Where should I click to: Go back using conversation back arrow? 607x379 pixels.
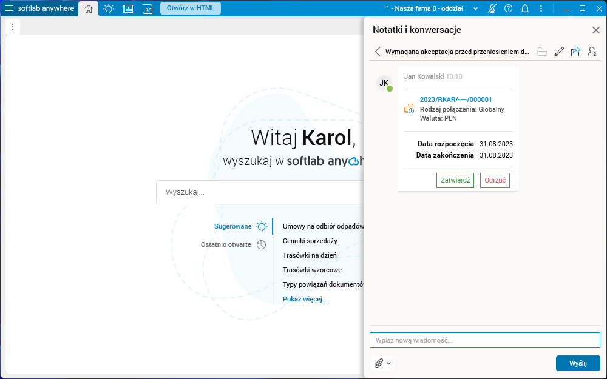[x=378, y=52]
